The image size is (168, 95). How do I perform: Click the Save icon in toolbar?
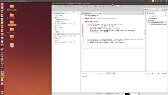pyautogui.click(x=57, y=6)
